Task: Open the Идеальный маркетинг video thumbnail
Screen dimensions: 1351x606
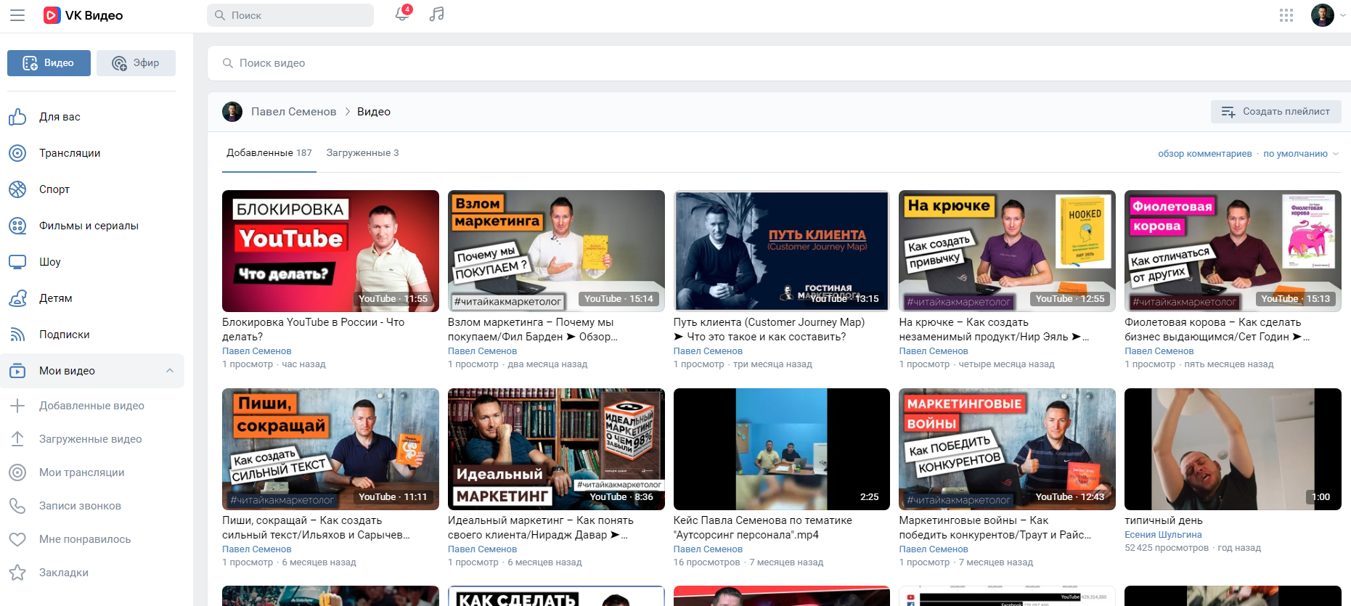Action: (x=556, y=449)
